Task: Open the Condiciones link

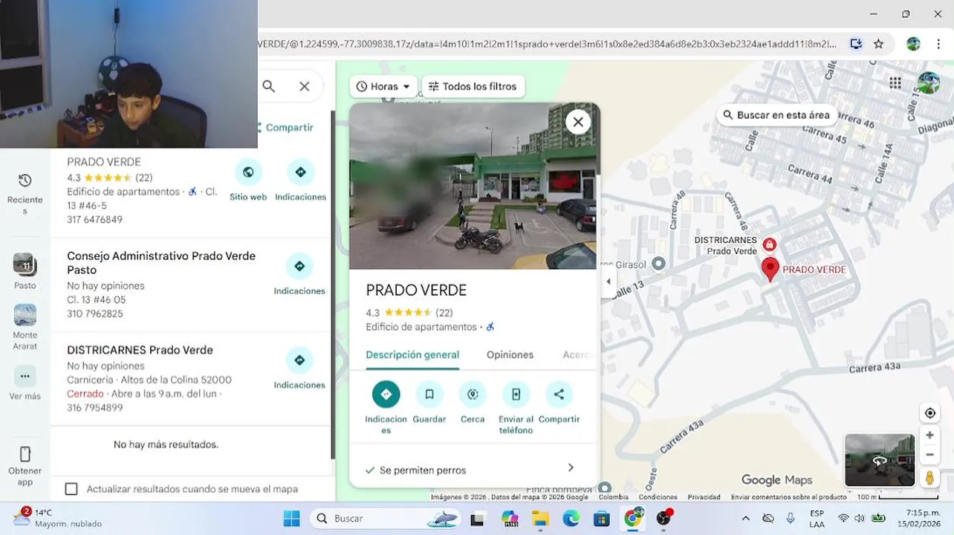Action: (658, 497)
